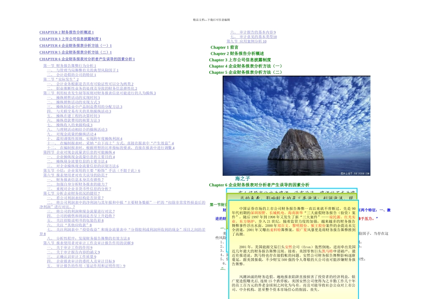Follow the 审计报告的作用（鉴证作用和证明作用）link
423x299 pixels.
click(x=86, y=266)
